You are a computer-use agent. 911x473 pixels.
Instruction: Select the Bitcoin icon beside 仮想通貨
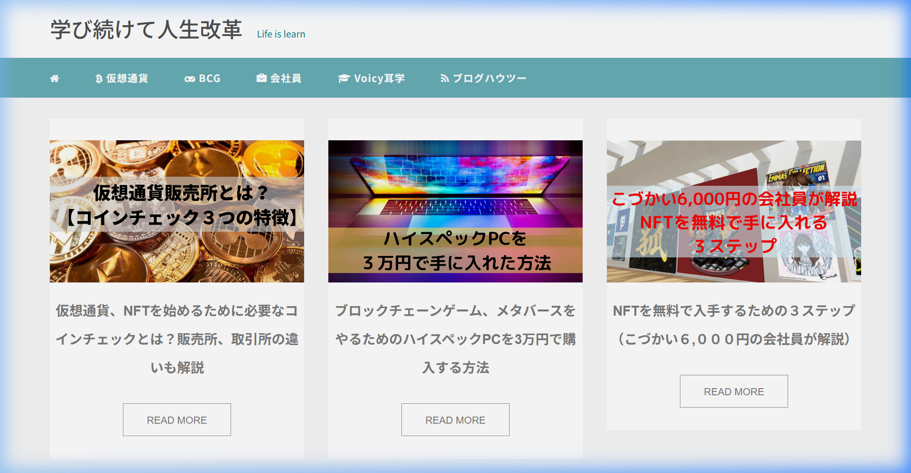(98, 78)
